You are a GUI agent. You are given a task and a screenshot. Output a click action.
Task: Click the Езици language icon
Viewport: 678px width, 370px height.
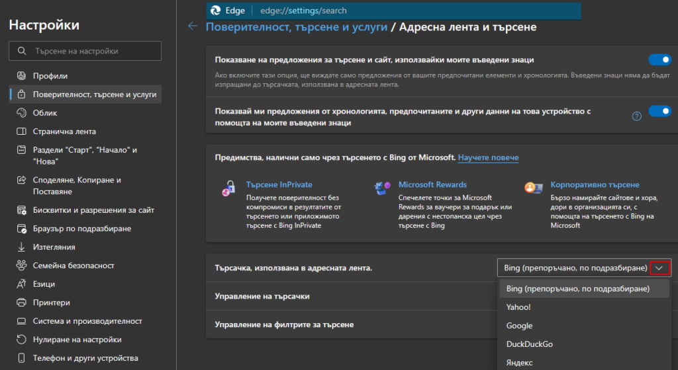point(21,284)
